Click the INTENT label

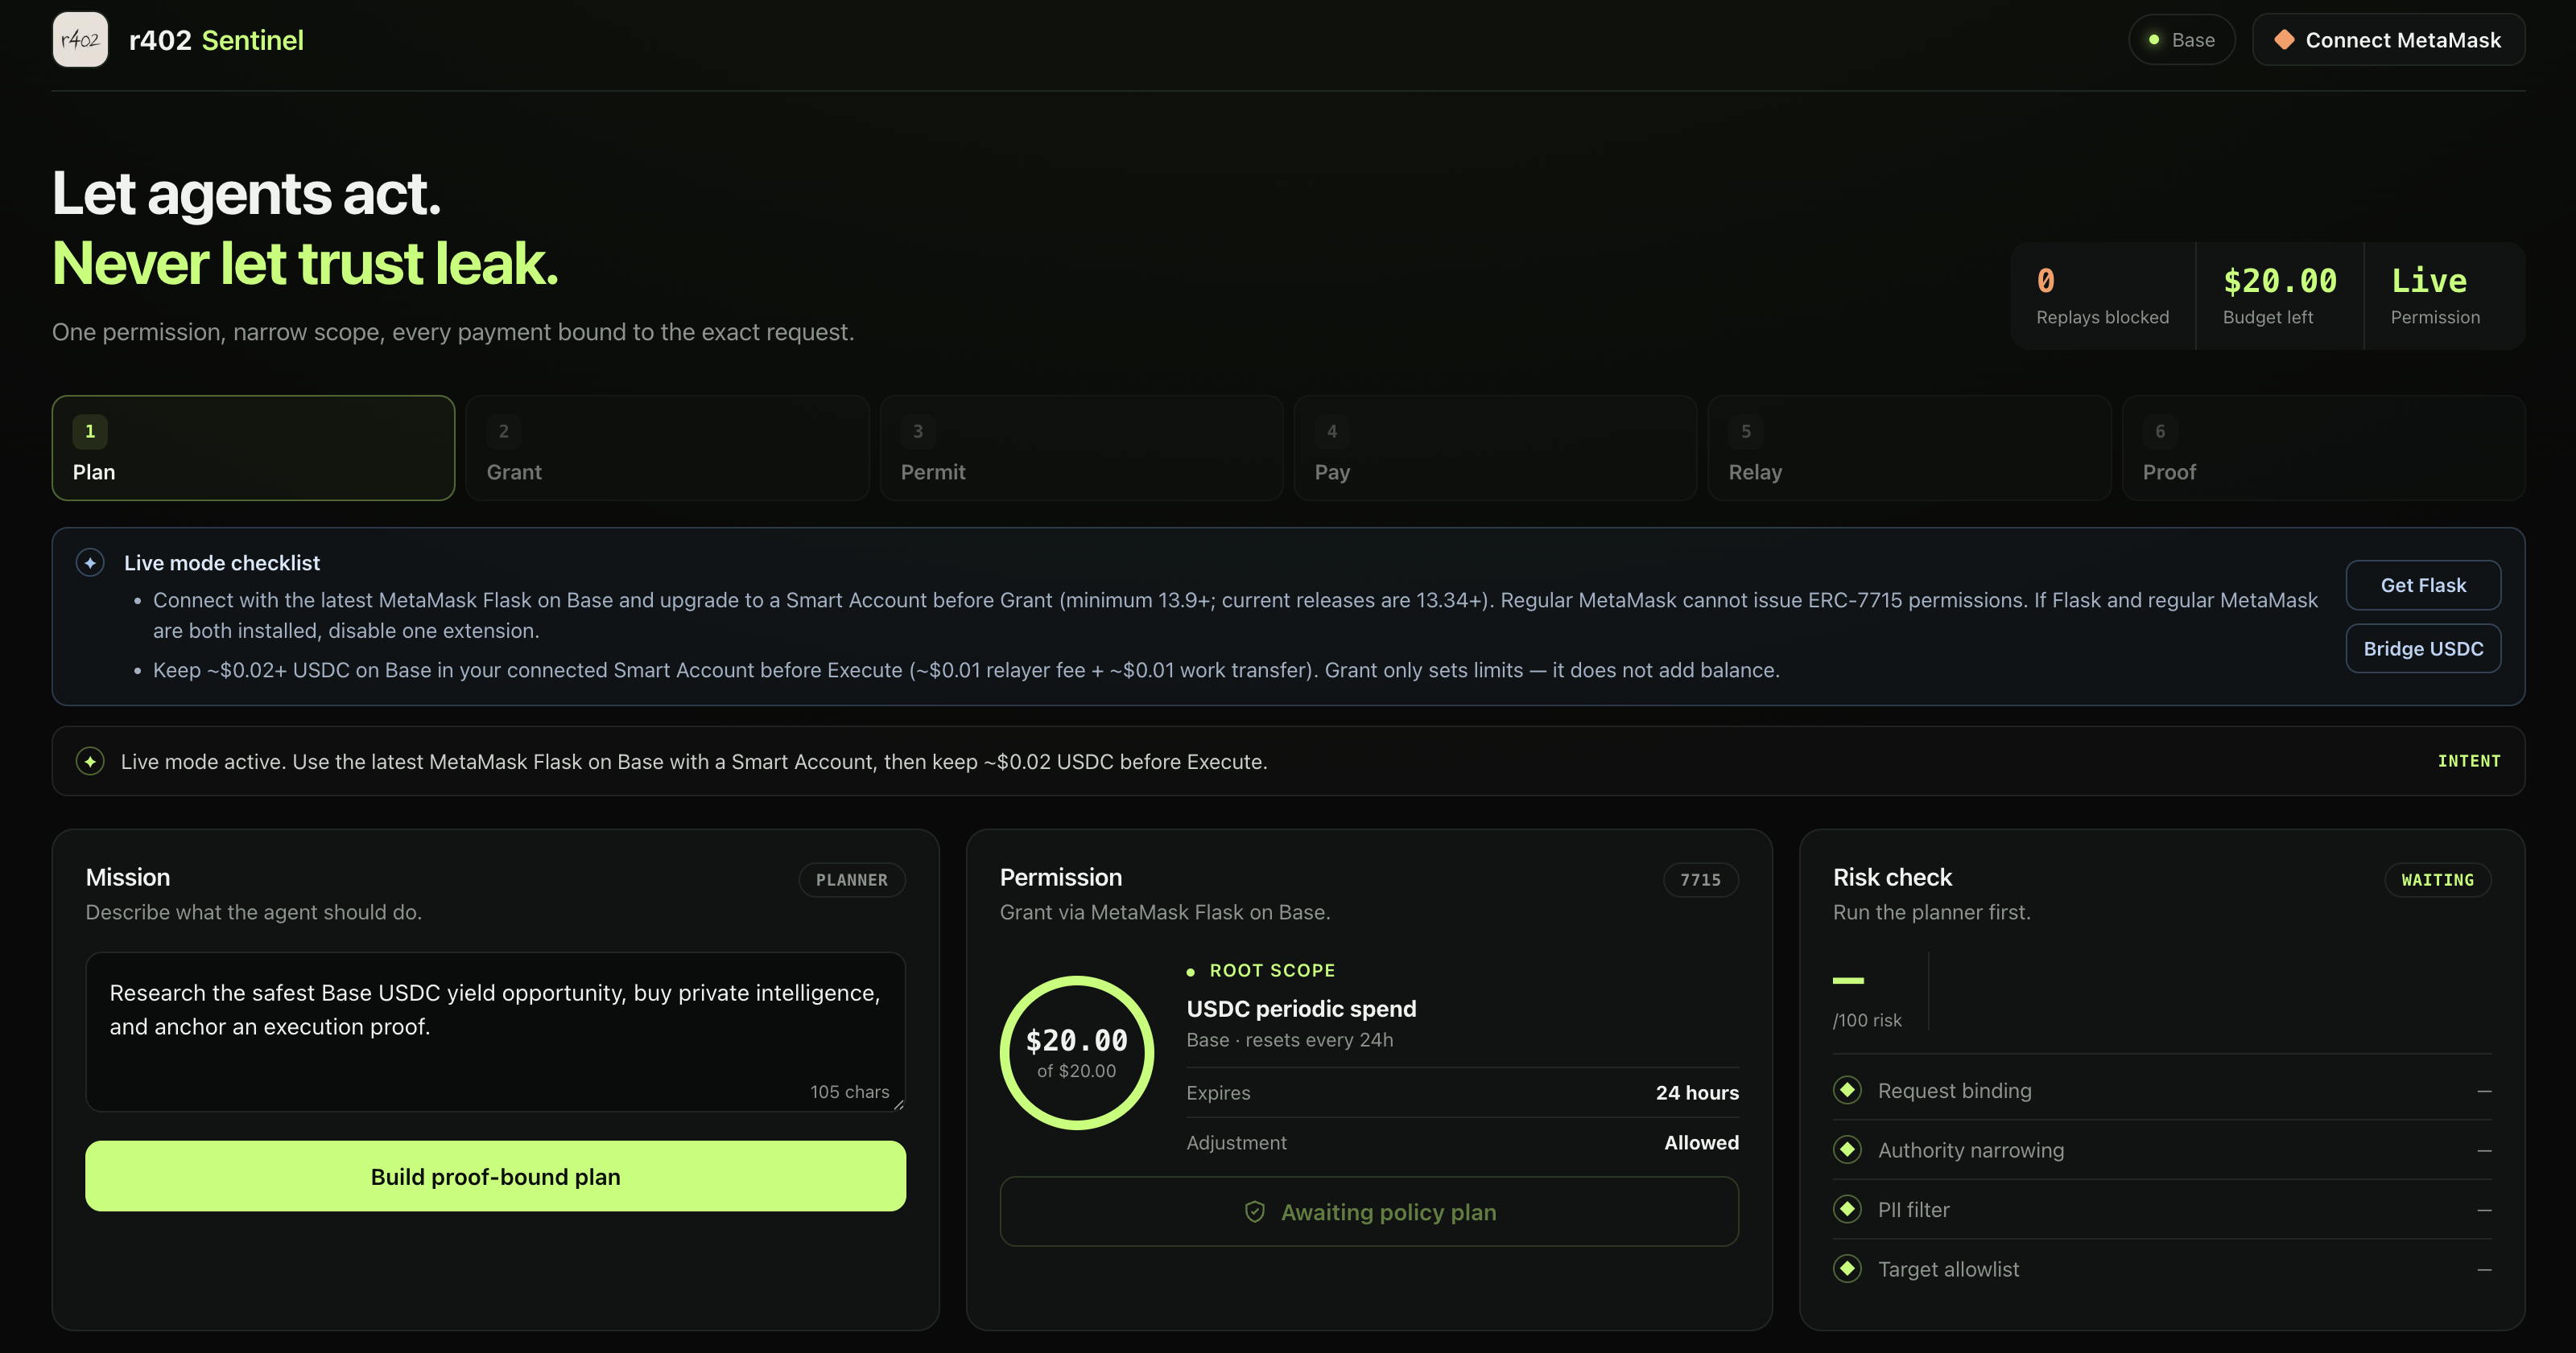pyautogui.click(x=2469, y=762)
